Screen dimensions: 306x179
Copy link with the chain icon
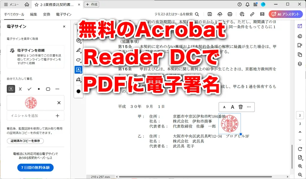pyautogui.click(x=252, y=14)
